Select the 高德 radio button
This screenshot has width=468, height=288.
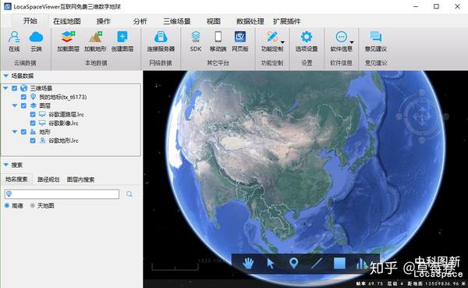[x=7, y=205]
